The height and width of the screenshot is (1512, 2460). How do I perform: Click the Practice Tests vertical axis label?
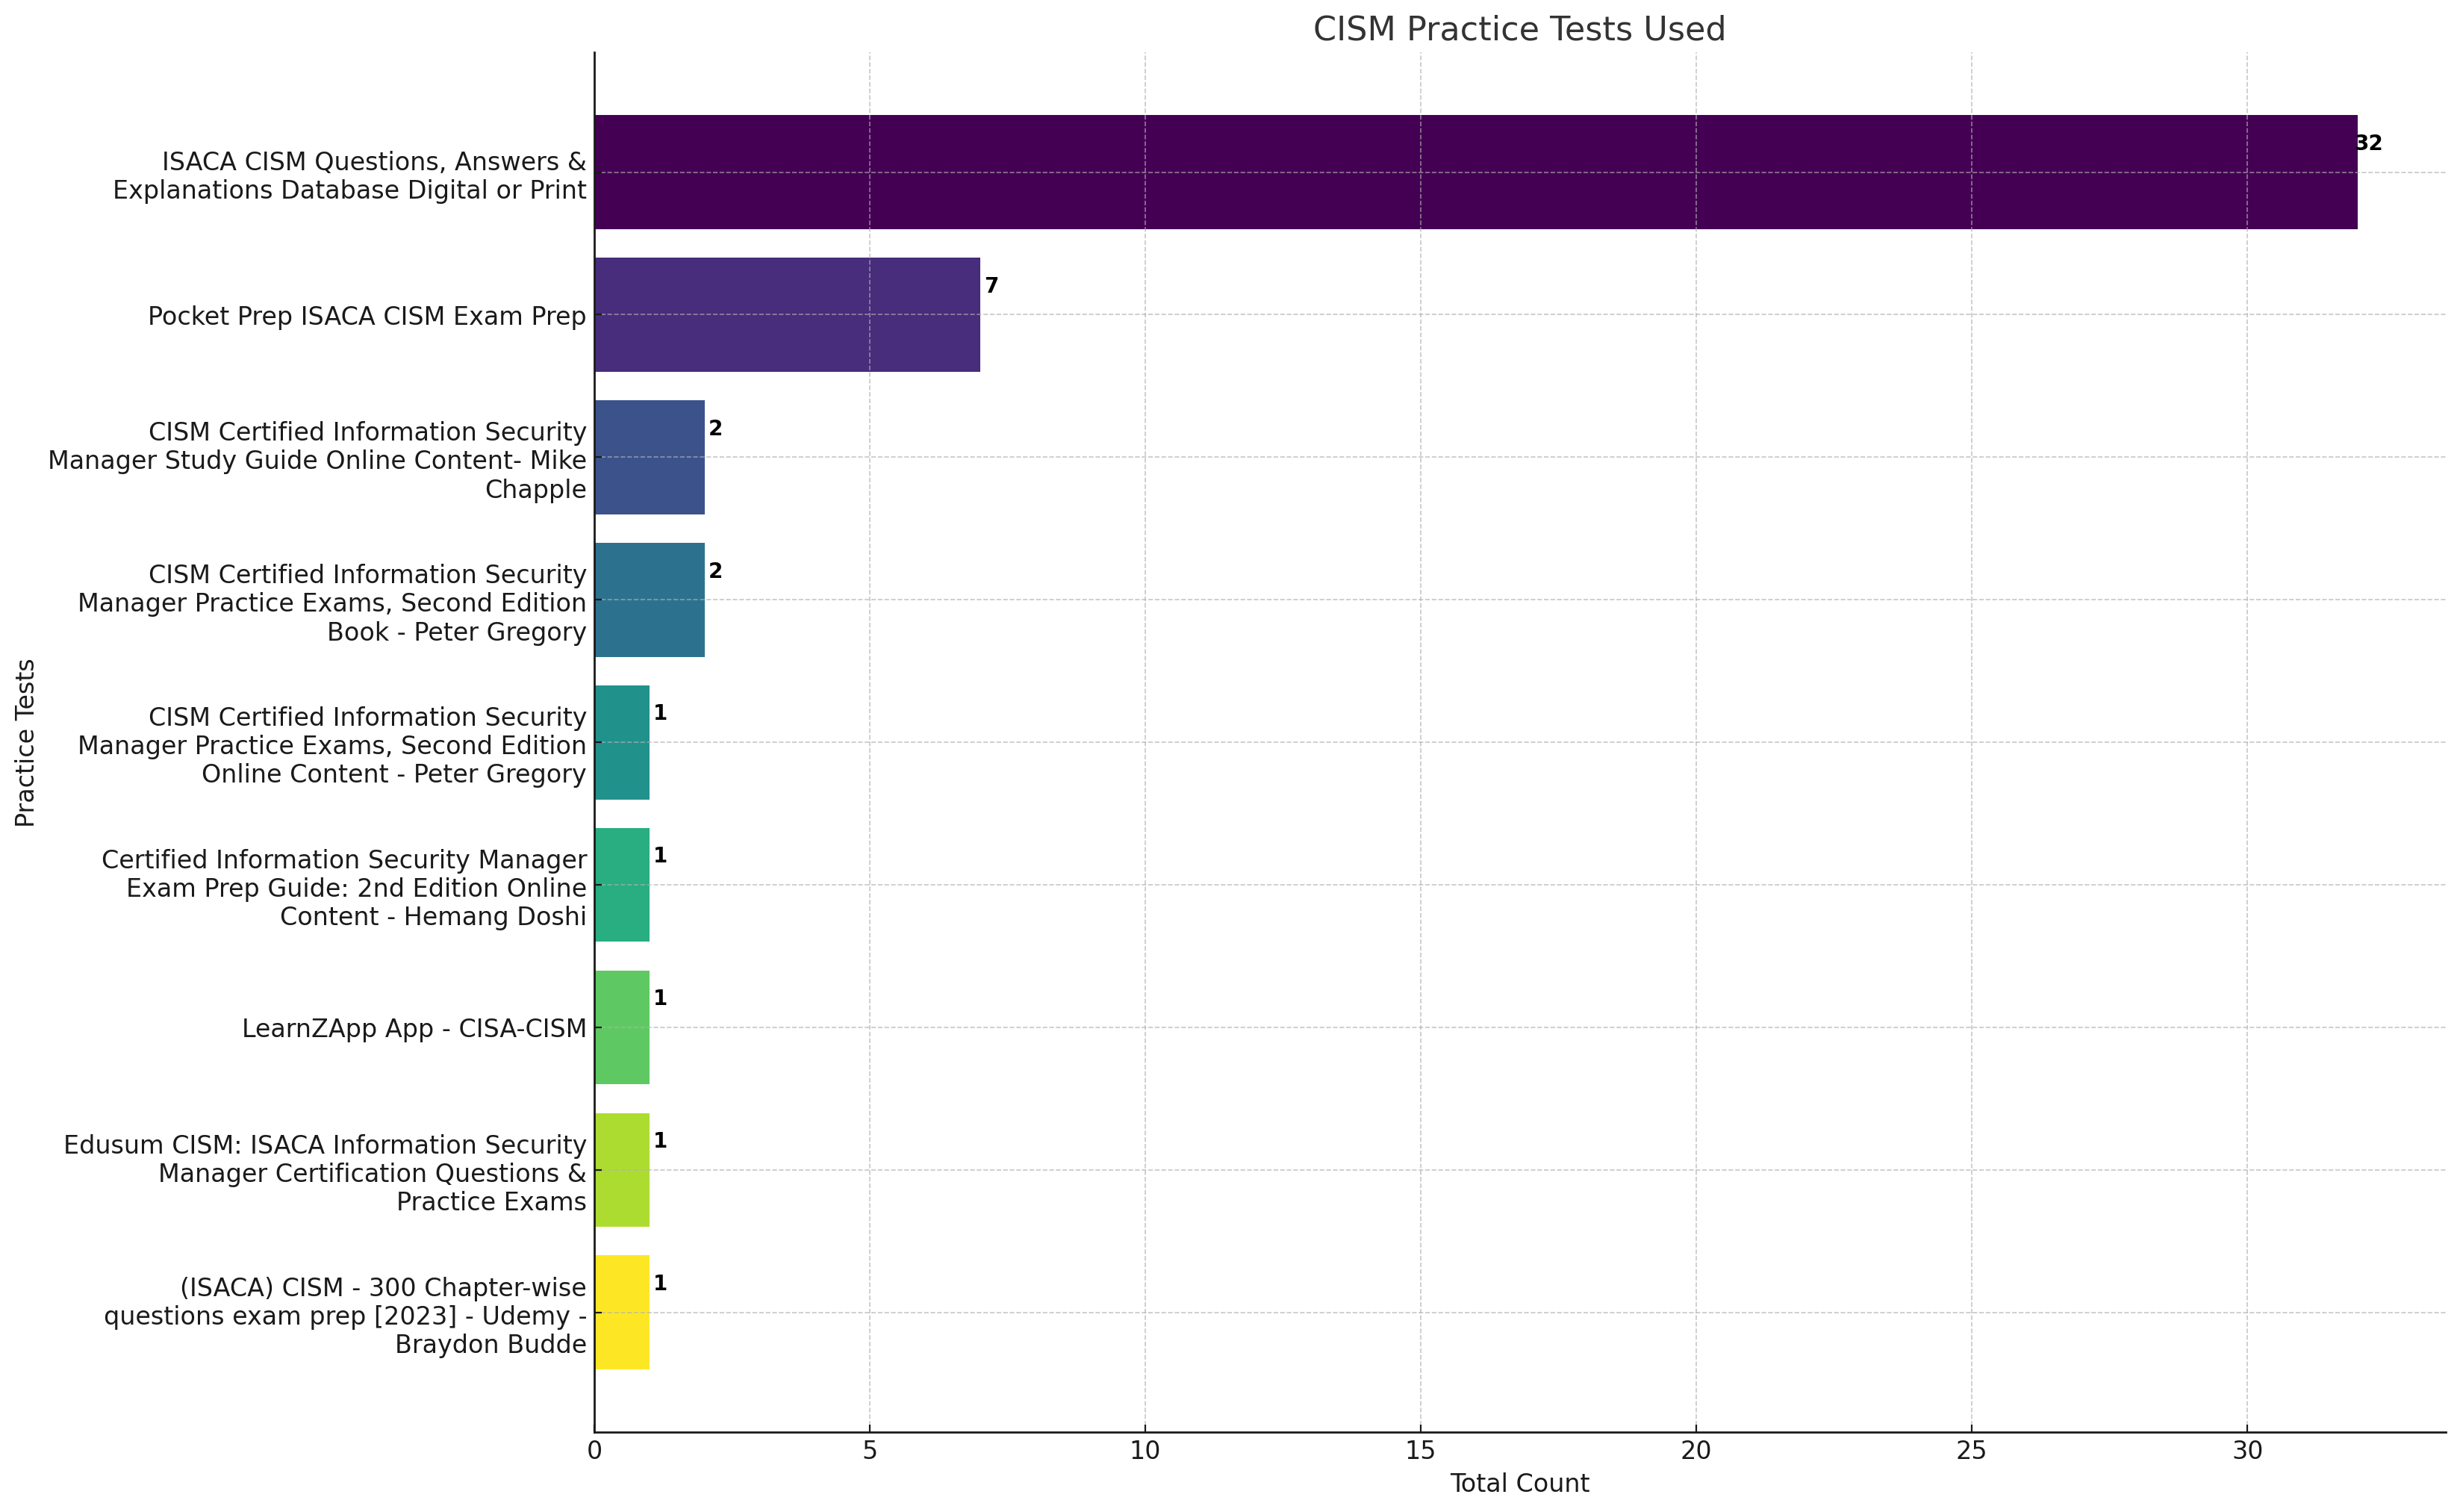[x=25, y=742]
